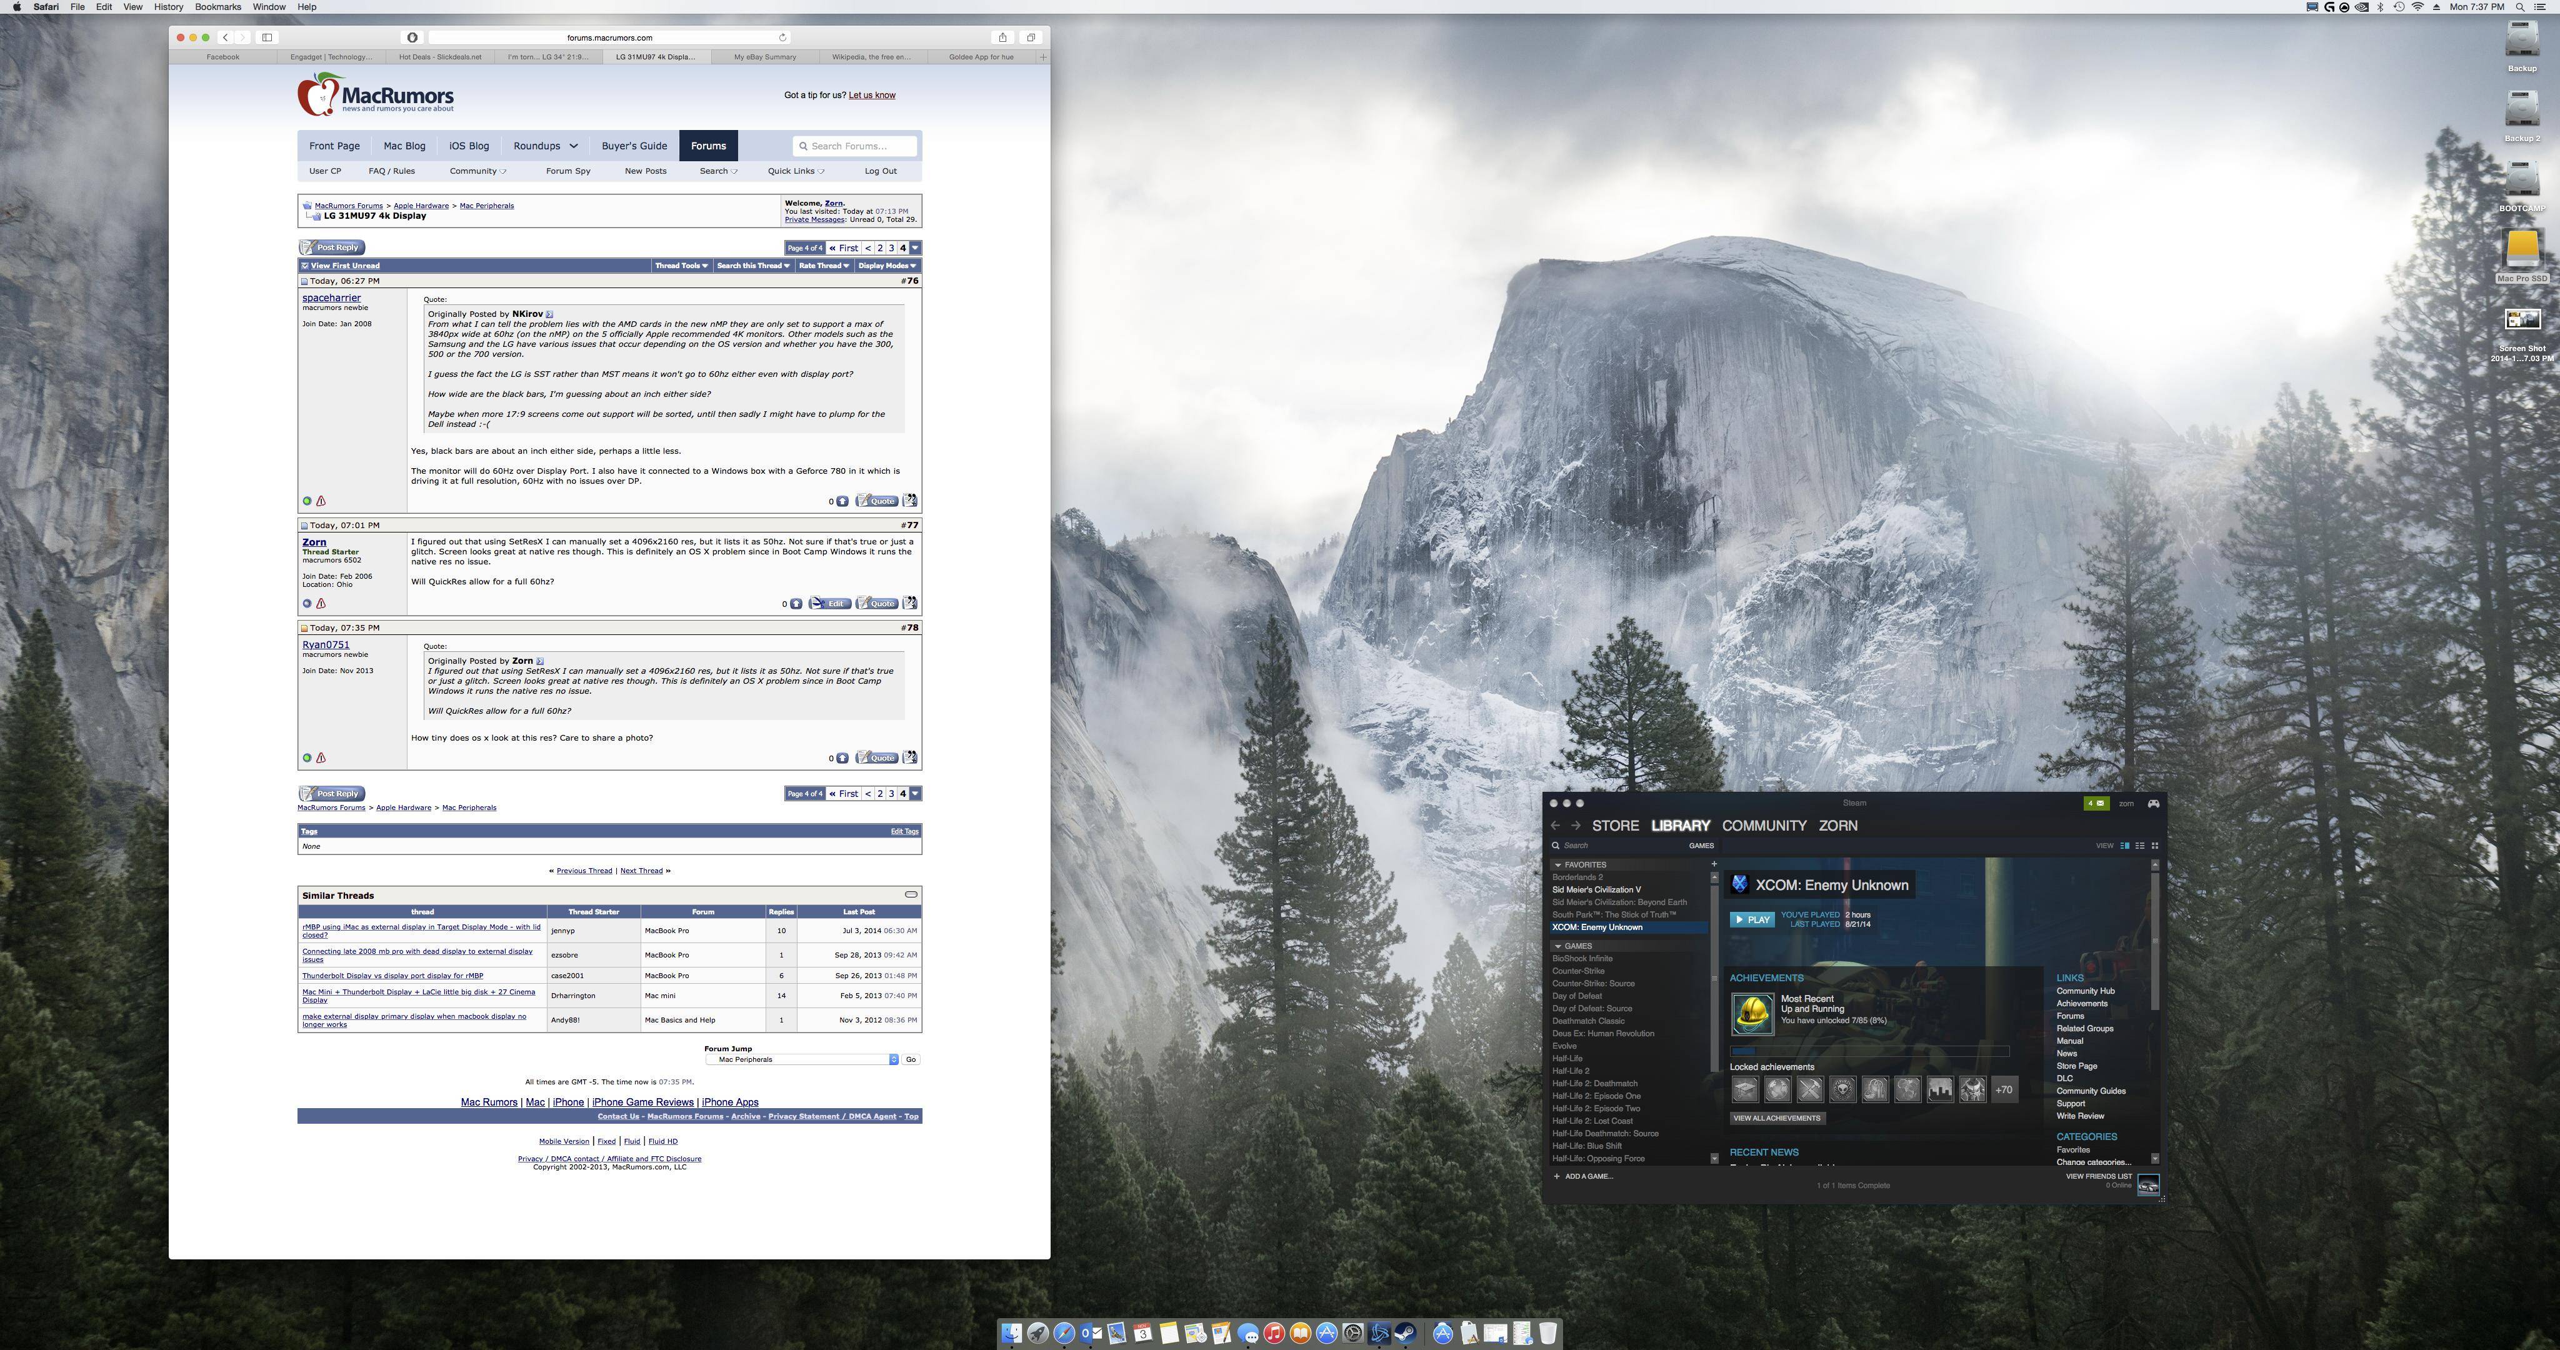Click Safari share icon in toolbar
Image resolution: width=2560 pixels, height=1350 pixels.
click(1002, 37)
